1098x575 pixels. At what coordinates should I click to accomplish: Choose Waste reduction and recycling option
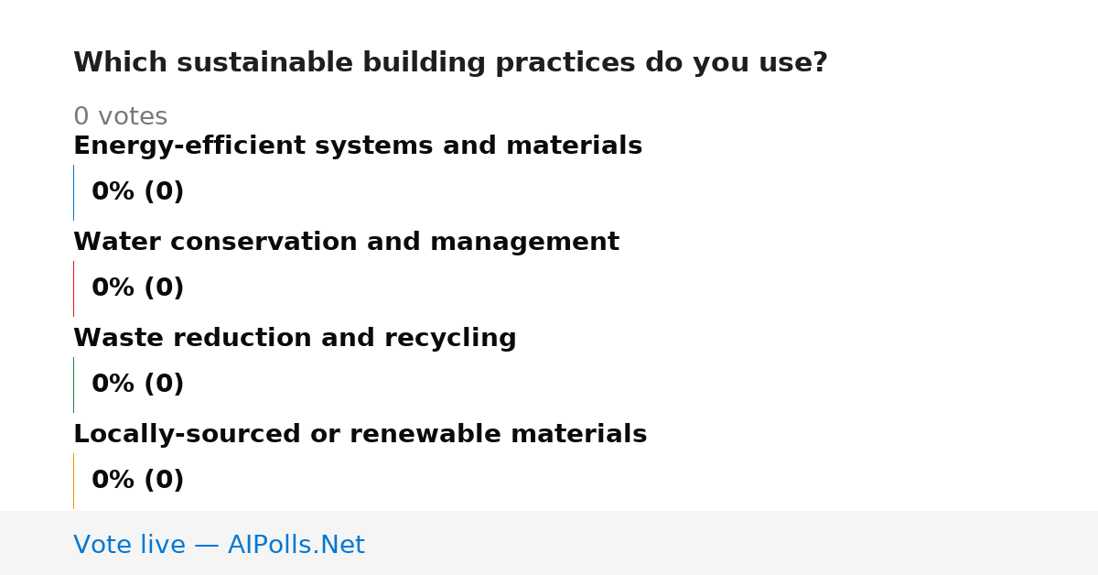(295, 339)
